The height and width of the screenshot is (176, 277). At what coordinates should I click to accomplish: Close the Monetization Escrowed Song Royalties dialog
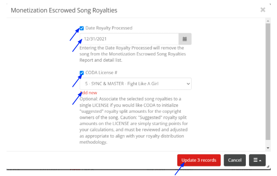click(x=263, y=10)
